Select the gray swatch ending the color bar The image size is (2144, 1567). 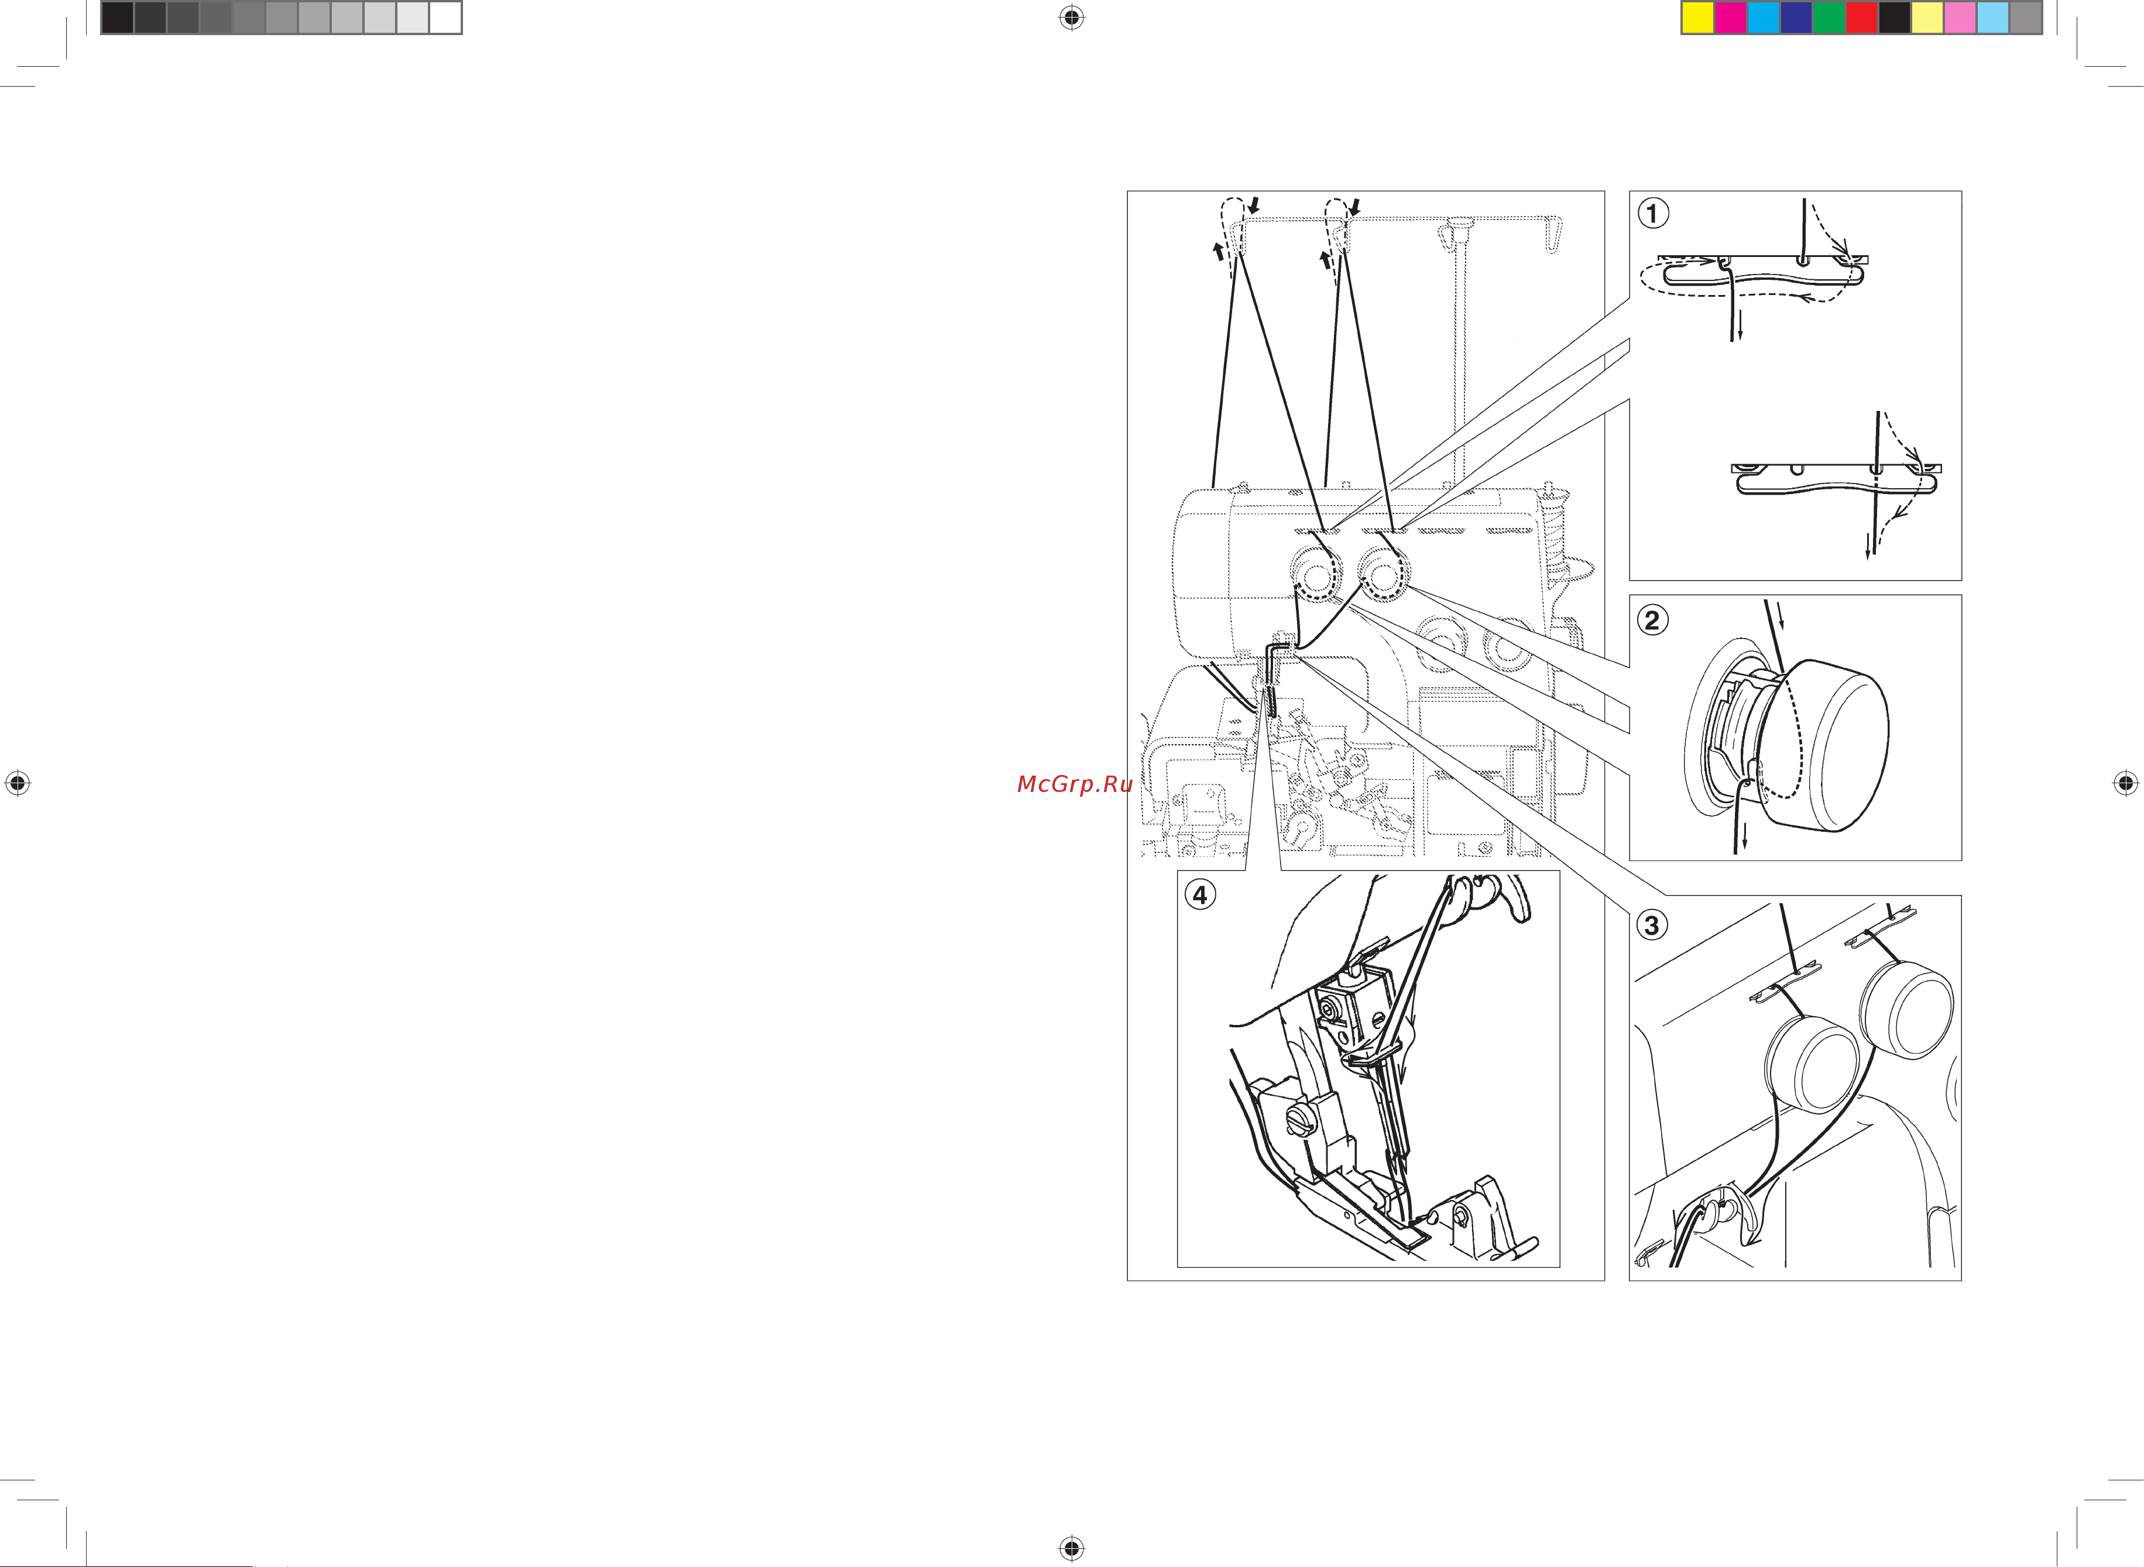(2025, 18)
